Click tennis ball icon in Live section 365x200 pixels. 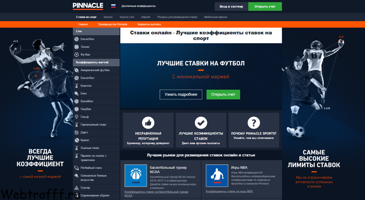pos(77,47)
